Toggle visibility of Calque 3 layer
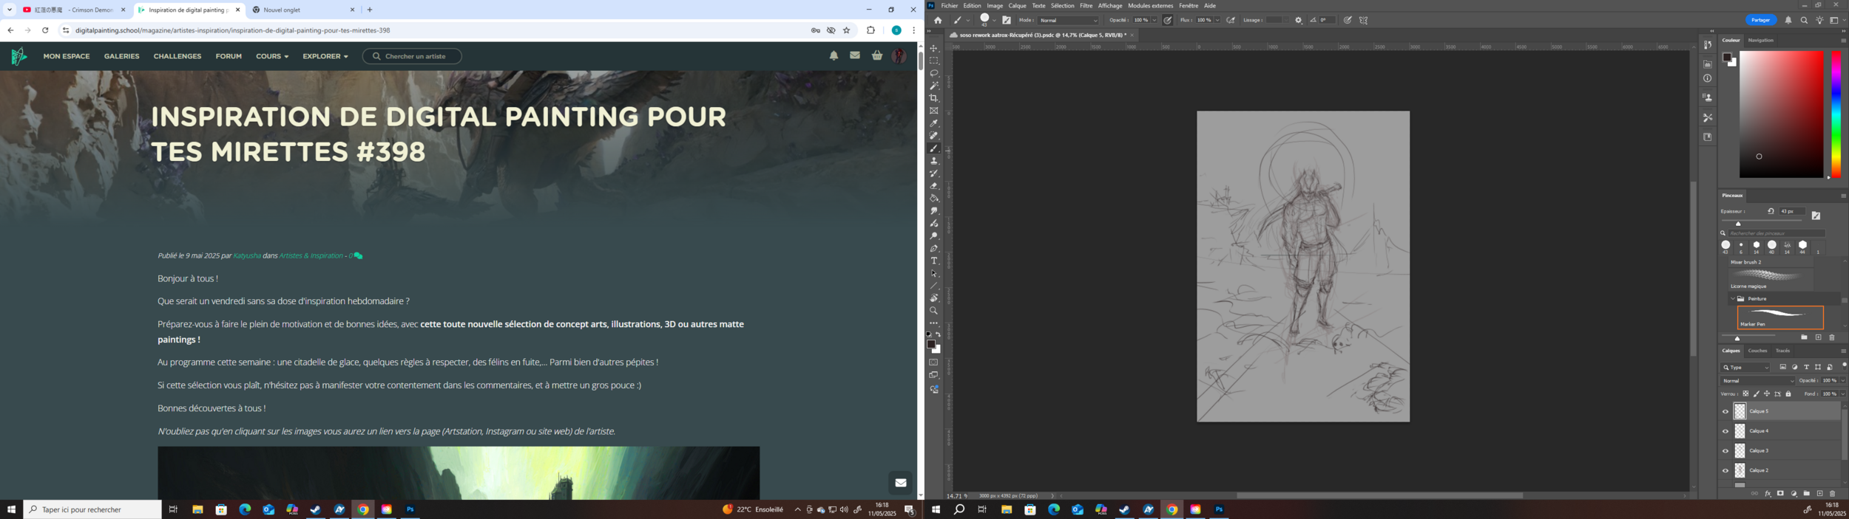This screenshot has width=1849, height=519. [1725, 451]
